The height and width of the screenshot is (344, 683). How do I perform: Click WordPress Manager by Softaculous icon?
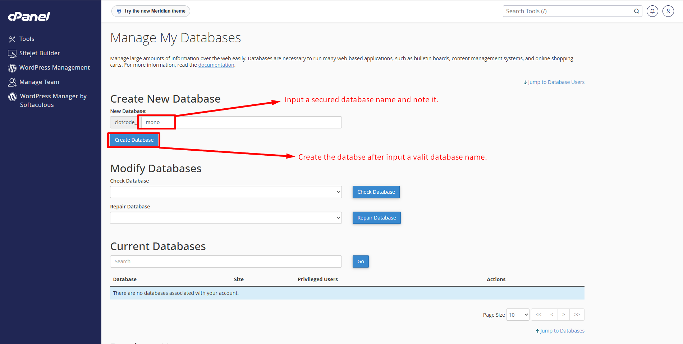(13, 97)
